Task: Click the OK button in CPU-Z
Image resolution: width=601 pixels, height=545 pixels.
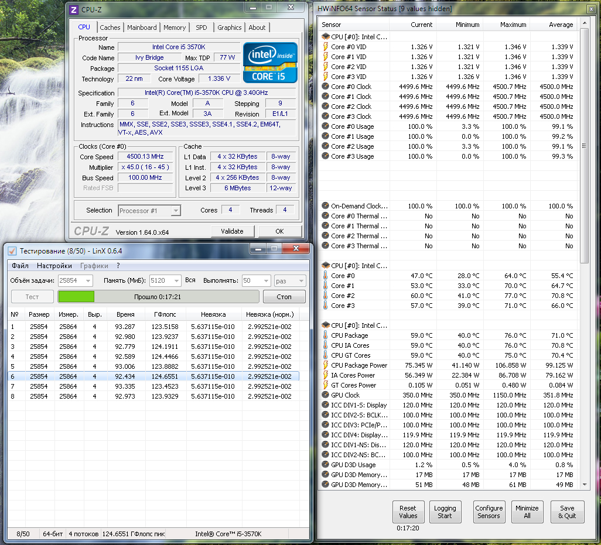Action: (x=280, y=231)
